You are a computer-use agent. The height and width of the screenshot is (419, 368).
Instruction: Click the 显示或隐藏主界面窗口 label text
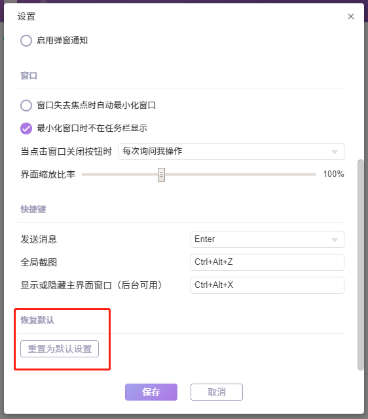[66, 285]
